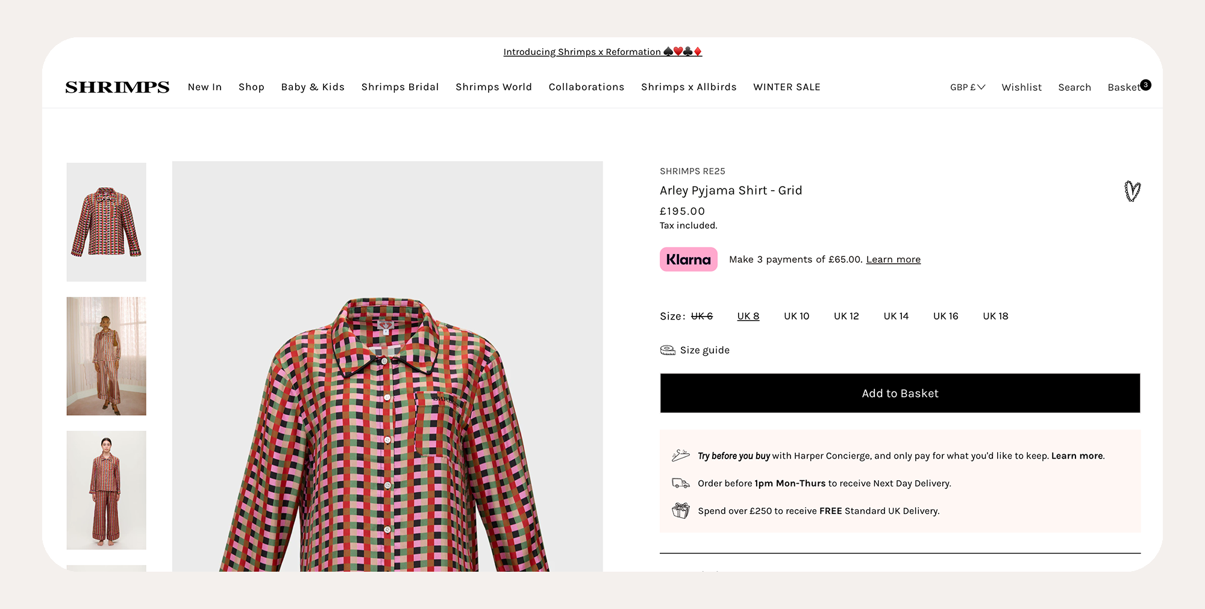This screenshot has width=1205, height=609.
Task: Choose size UK 18
Action: tap(995, 316)
